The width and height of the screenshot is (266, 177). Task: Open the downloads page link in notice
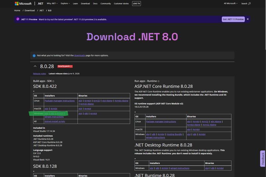coord(79,55)
